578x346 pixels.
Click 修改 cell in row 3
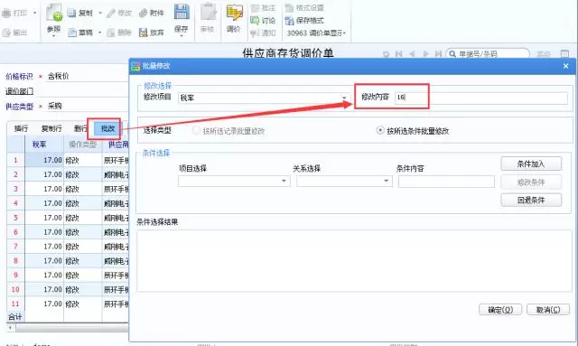pos(82,189)
